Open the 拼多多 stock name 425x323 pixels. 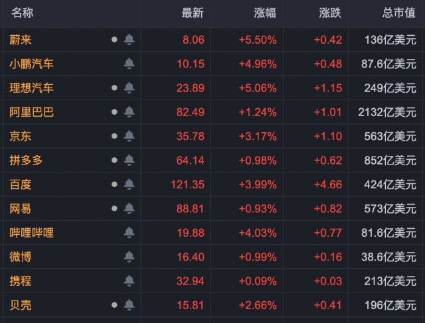(26, 161)
